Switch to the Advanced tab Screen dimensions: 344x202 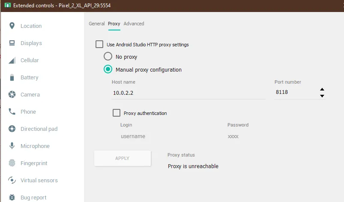[134, 24]
